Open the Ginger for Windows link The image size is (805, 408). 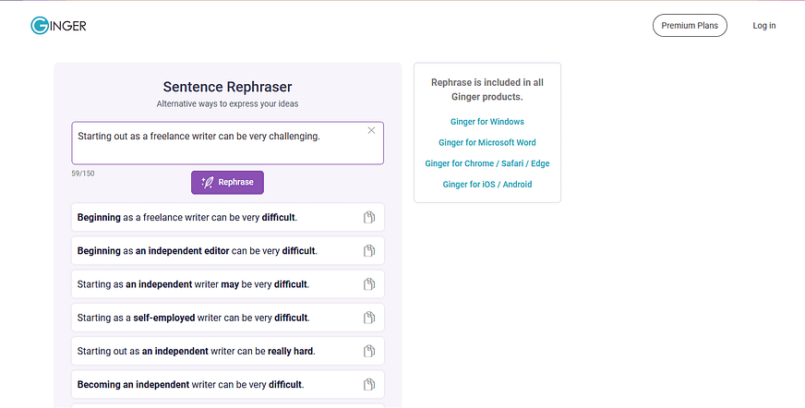click(487, 122)
